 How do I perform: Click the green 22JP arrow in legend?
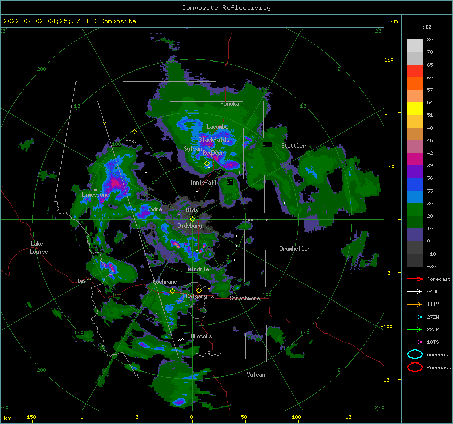coord(415,329)
